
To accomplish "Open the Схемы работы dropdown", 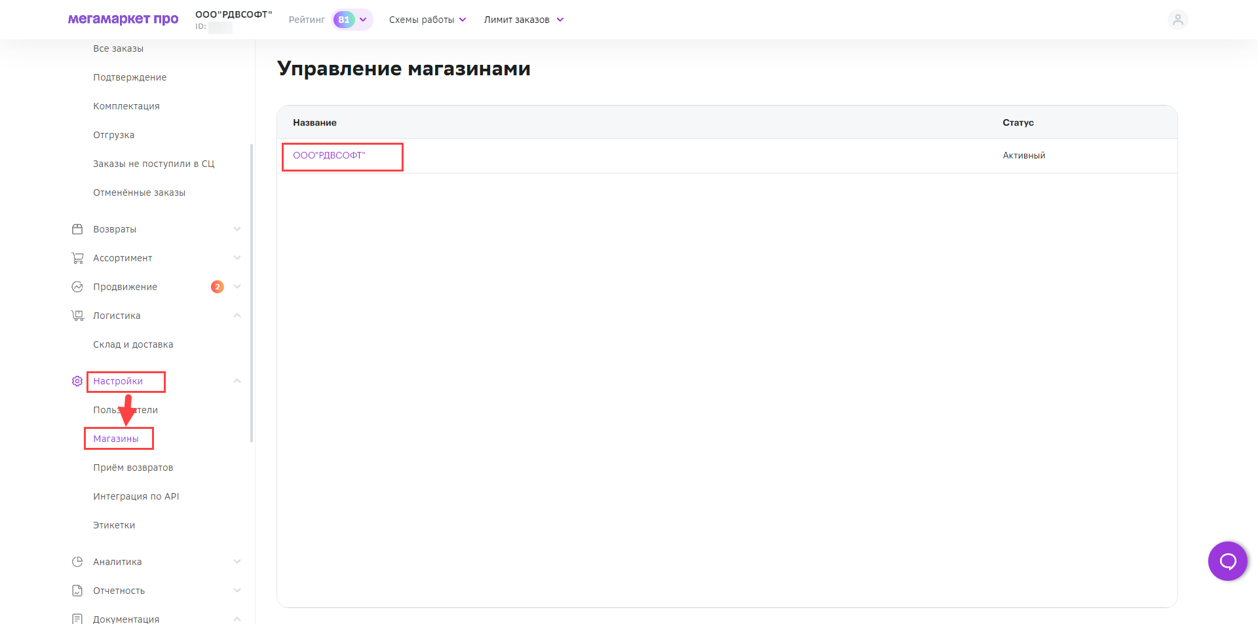I will [x=427, y=20].
